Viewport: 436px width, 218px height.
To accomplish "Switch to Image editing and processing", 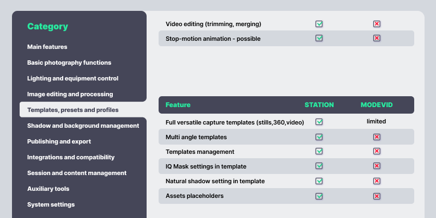I will click(70, 94).
